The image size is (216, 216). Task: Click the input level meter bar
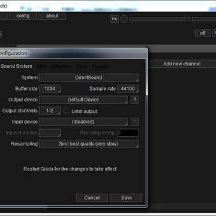point(157,19)
